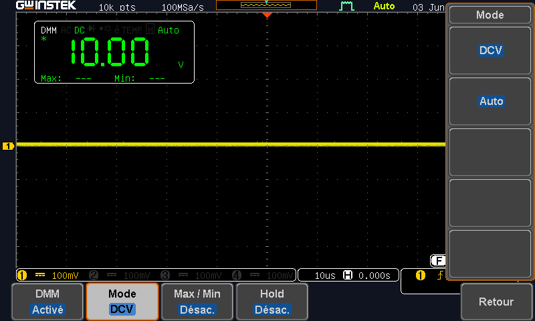Click the channel 3 coupling icon
The image size is (535, 321).
pyautogui.click(x=183, y=275)
